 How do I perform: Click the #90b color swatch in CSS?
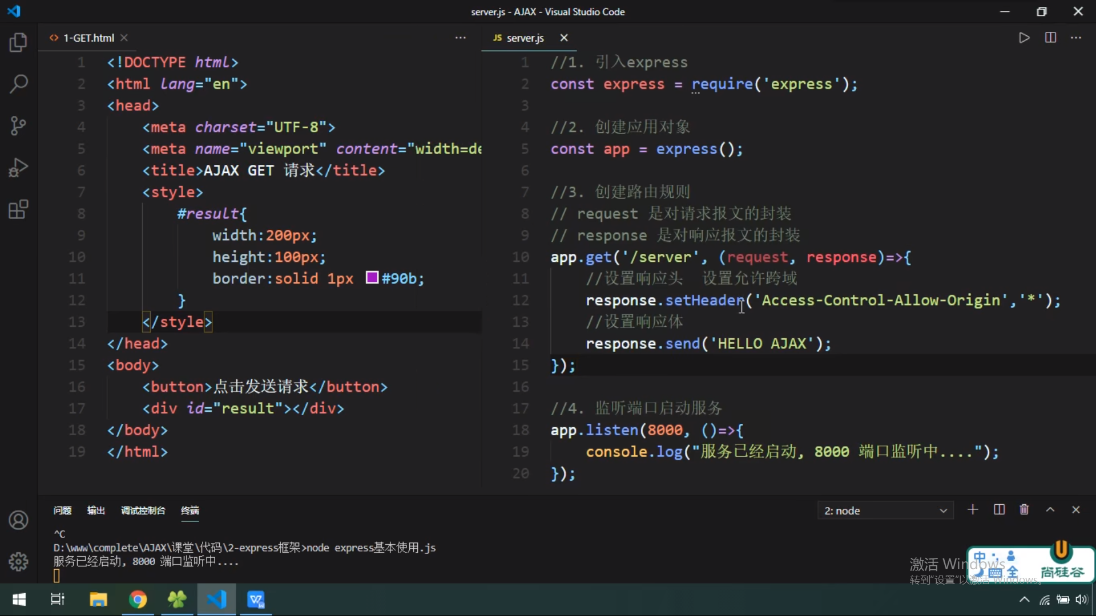372,278
